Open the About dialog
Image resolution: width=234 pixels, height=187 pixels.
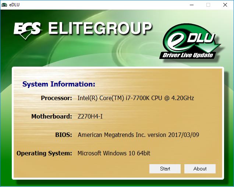click(200, 169)
